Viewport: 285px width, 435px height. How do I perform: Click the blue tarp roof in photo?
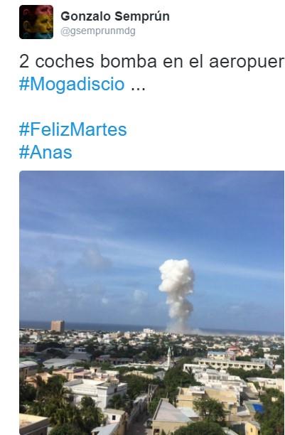point(258,408)
